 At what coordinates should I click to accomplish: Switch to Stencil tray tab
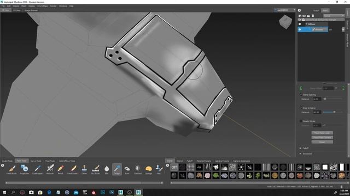180,161
